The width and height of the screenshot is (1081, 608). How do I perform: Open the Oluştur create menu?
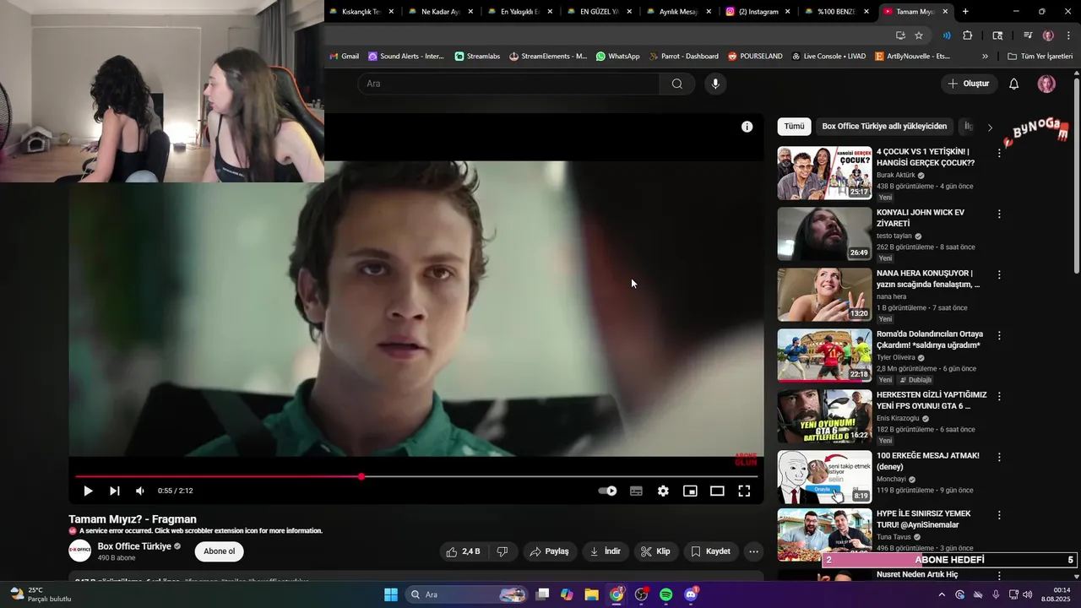tap(968, 84)
